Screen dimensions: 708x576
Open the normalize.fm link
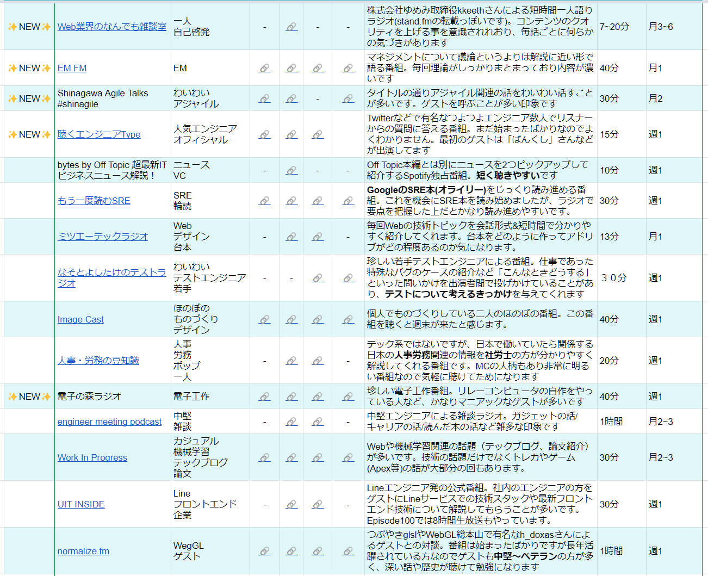click(83, 551)
